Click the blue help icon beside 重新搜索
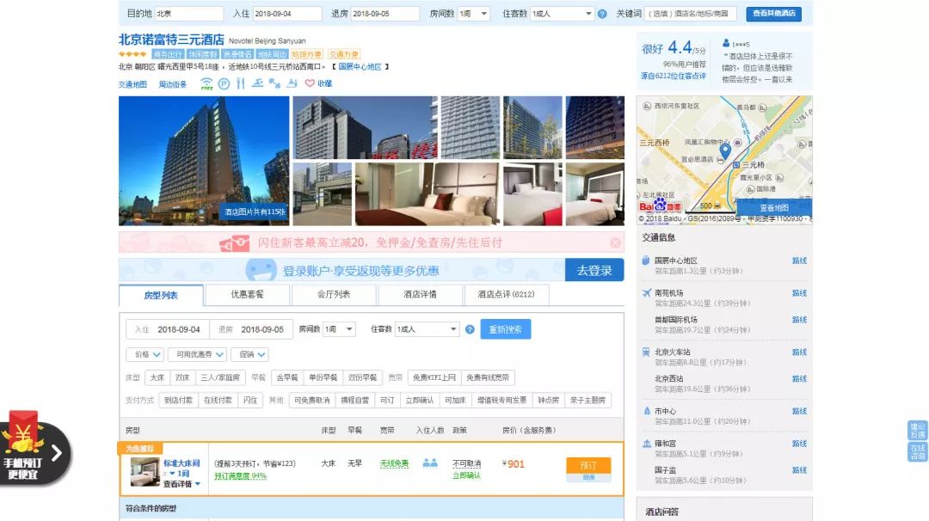 coord(470,329)
